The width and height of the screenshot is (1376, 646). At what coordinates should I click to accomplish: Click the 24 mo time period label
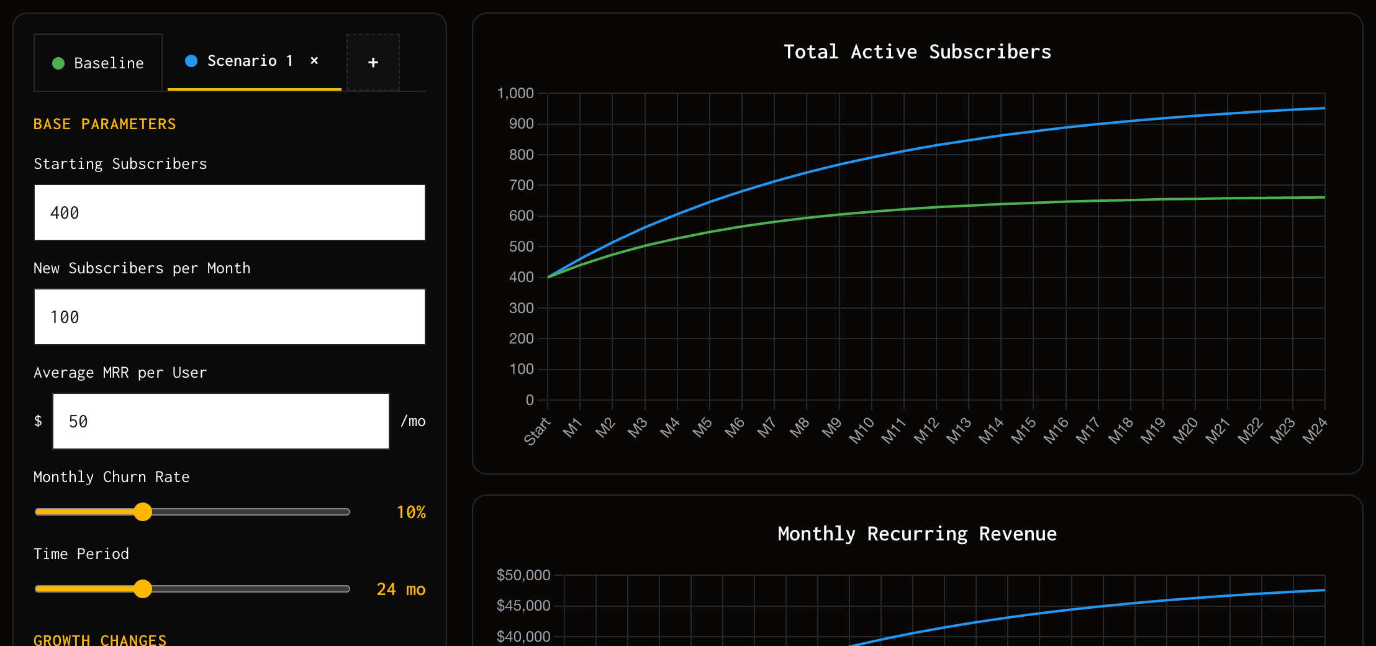click(x=401, y=589)
